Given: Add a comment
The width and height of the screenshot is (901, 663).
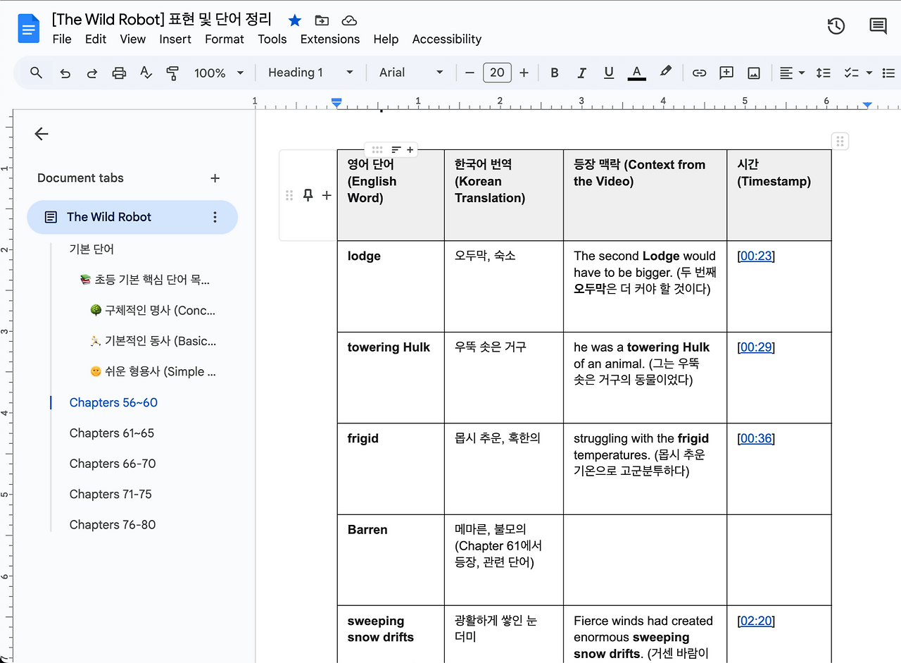Looking at the screenshot, I should point(726,73).
